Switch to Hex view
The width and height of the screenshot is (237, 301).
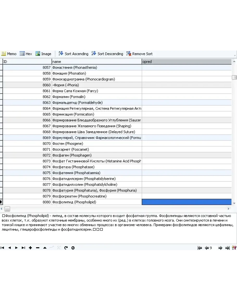coord(26,54)
